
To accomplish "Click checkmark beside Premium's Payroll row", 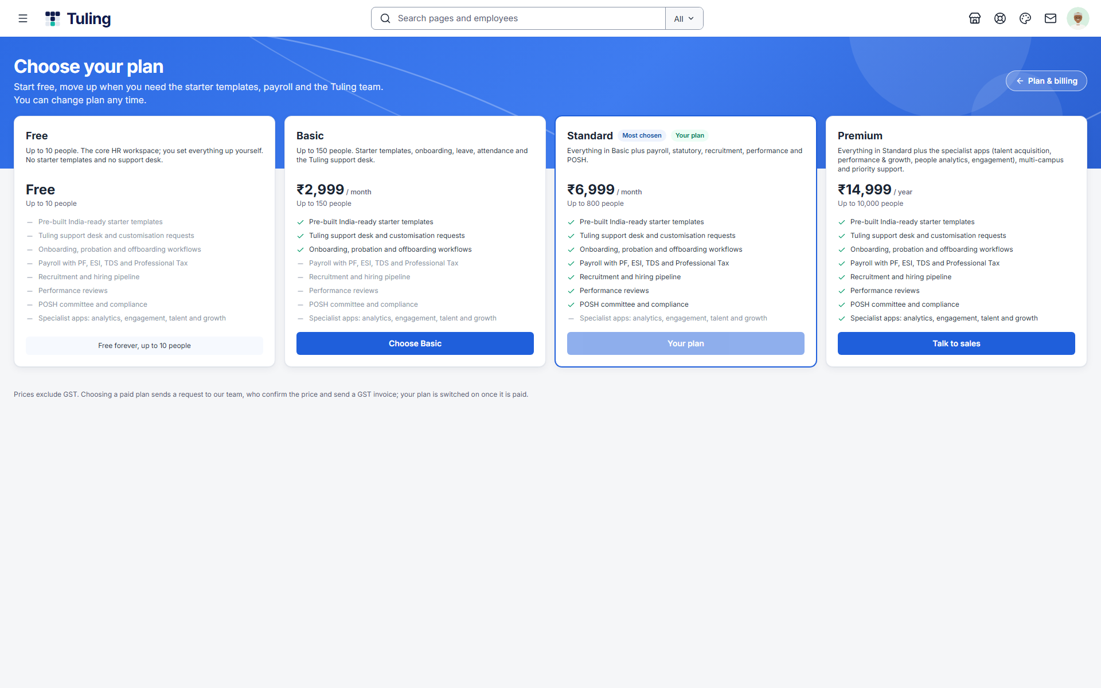I will pyautogui.click(x=842, y=264).
